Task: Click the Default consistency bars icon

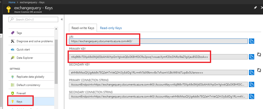Action: click(12, 85)
